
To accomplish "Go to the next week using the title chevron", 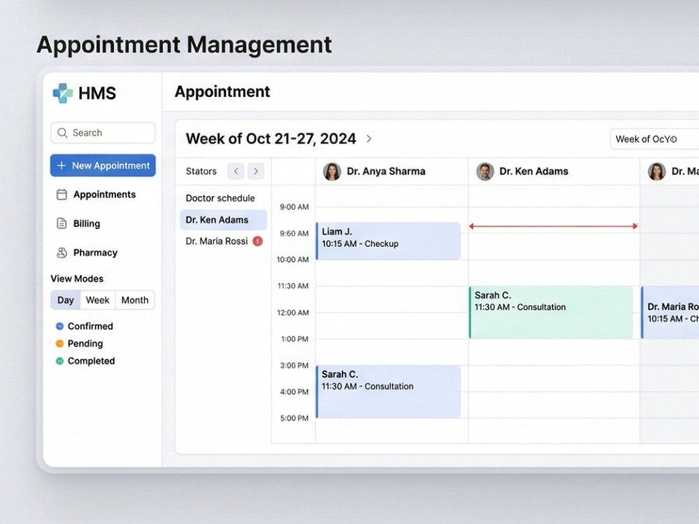I will (368, 138).
